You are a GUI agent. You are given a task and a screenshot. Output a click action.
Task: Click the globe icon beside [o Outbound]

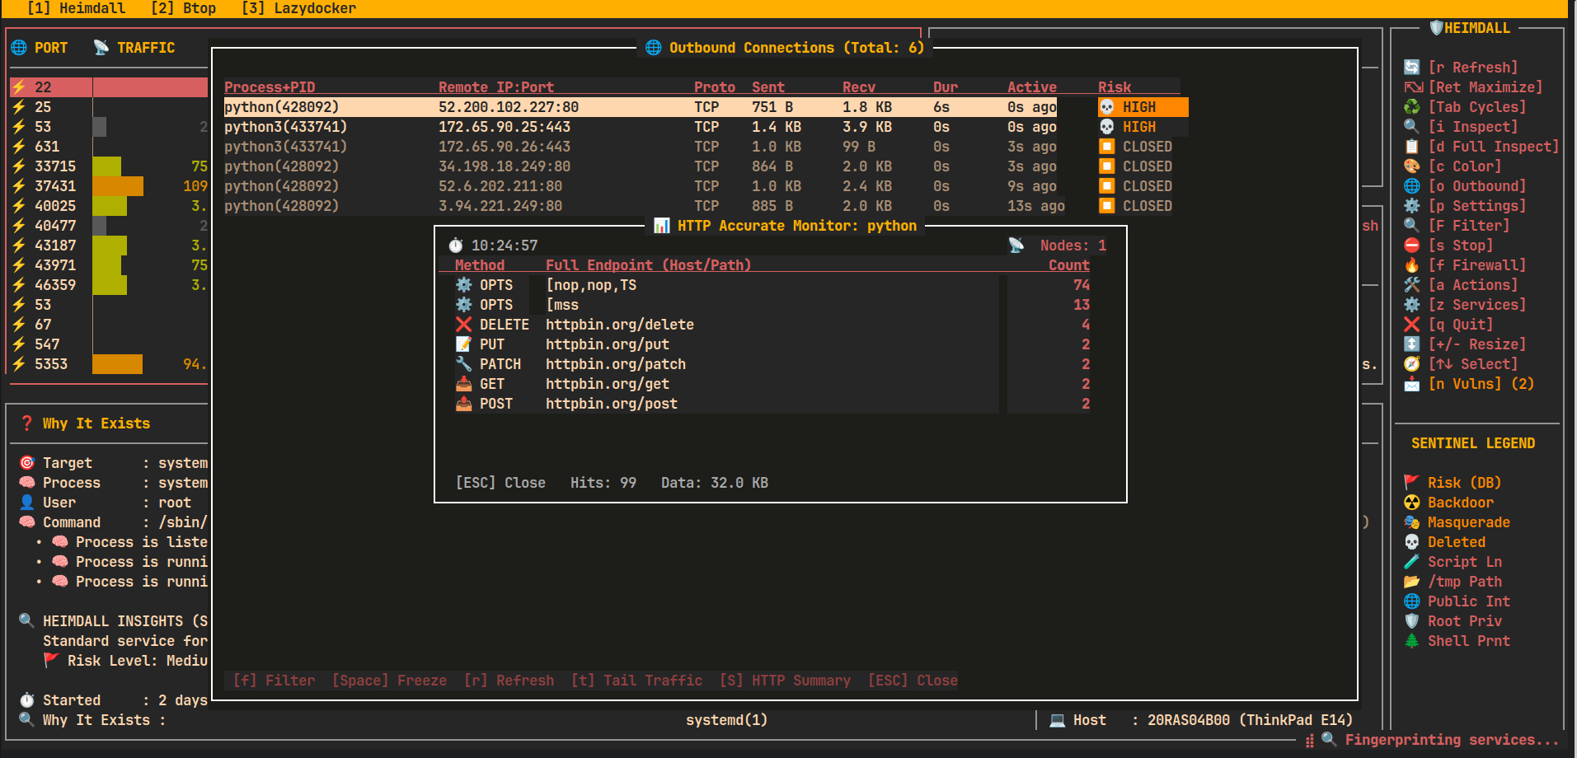pyautogui.click(x=1412, y=186)
